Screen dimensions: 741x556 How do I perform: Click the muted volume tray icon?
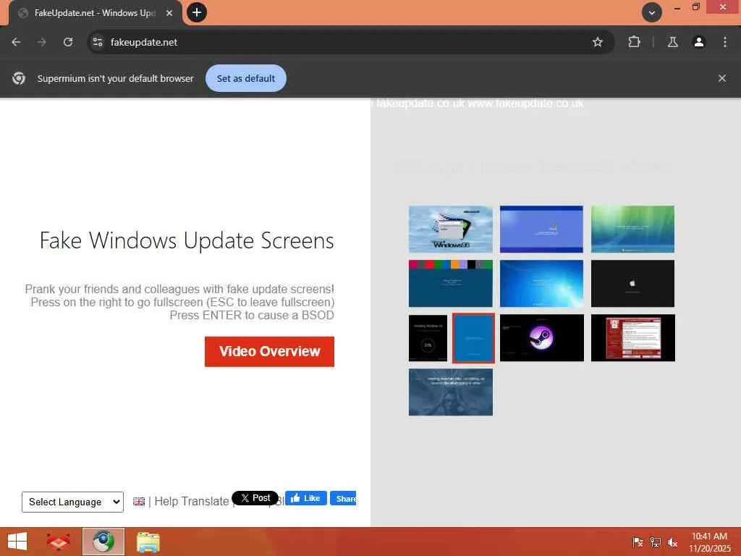(x=672, y=542)
